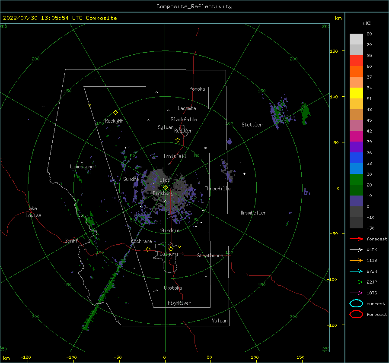Click the Strathmore town label
The image size is (389, 363).
(210, 256)
